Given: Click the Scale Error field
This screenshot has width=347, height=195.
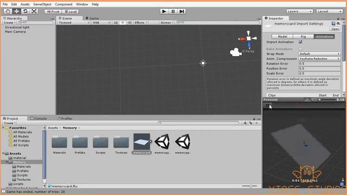Looking at the screenshot, I should [x=319, y=74].
